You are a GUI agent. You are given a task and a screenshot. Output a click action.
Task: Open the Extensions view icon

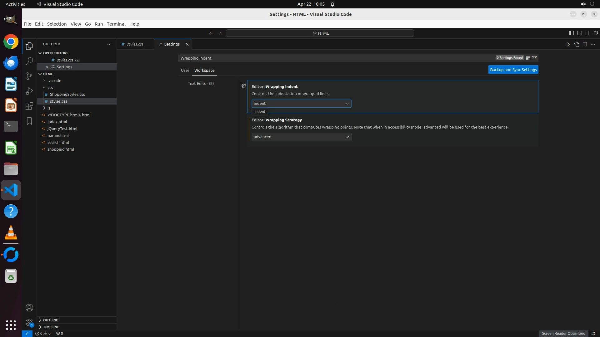pyautogui.click(x=29, y=106)
